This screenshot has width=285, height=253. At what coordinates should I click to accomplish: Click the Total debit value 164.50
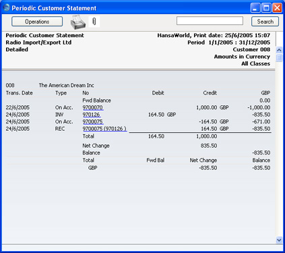tap(156, 136)
